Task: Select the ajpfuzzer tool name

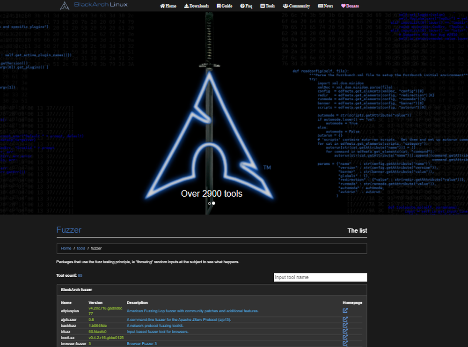Action: click(x=69, y=319)
